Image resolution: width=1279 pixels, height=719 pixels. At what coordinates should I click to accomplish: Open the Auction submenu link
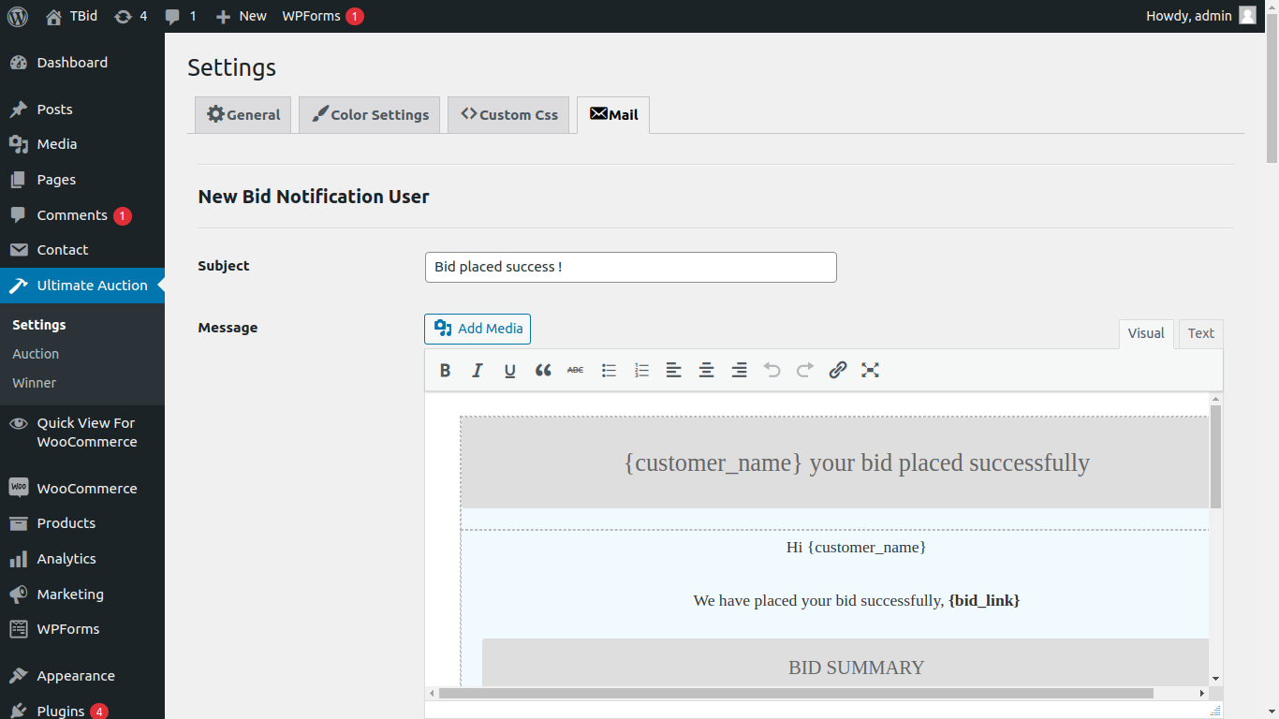[x=36, y=354]
